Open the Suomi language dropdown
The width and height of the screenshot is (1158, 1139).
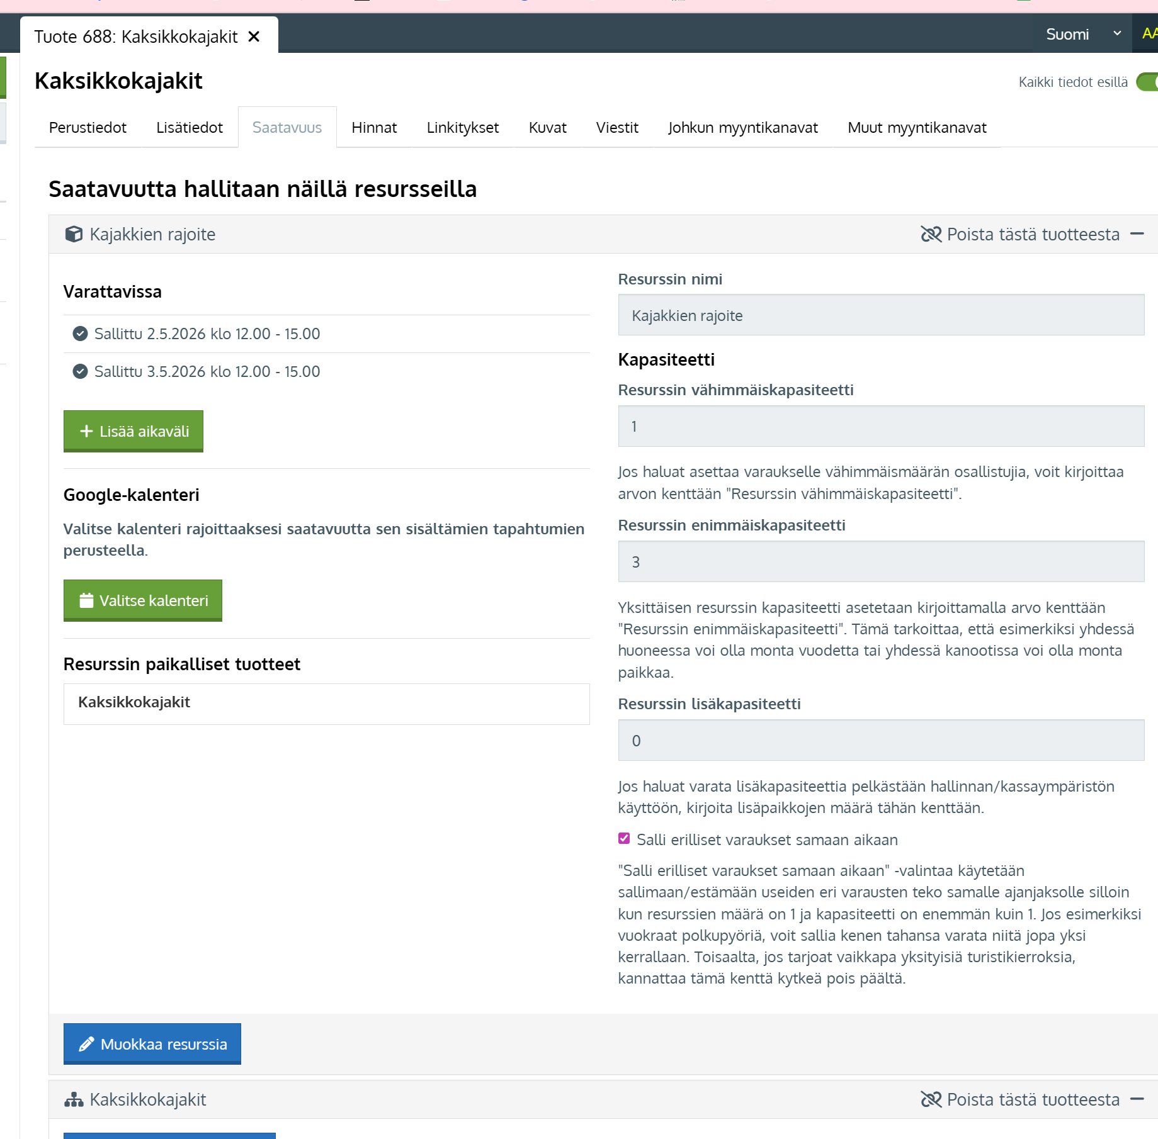(x=1082, y=34)
